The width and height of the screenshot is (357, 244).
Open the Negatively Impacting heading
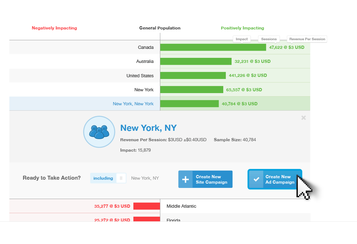(54, 28)
